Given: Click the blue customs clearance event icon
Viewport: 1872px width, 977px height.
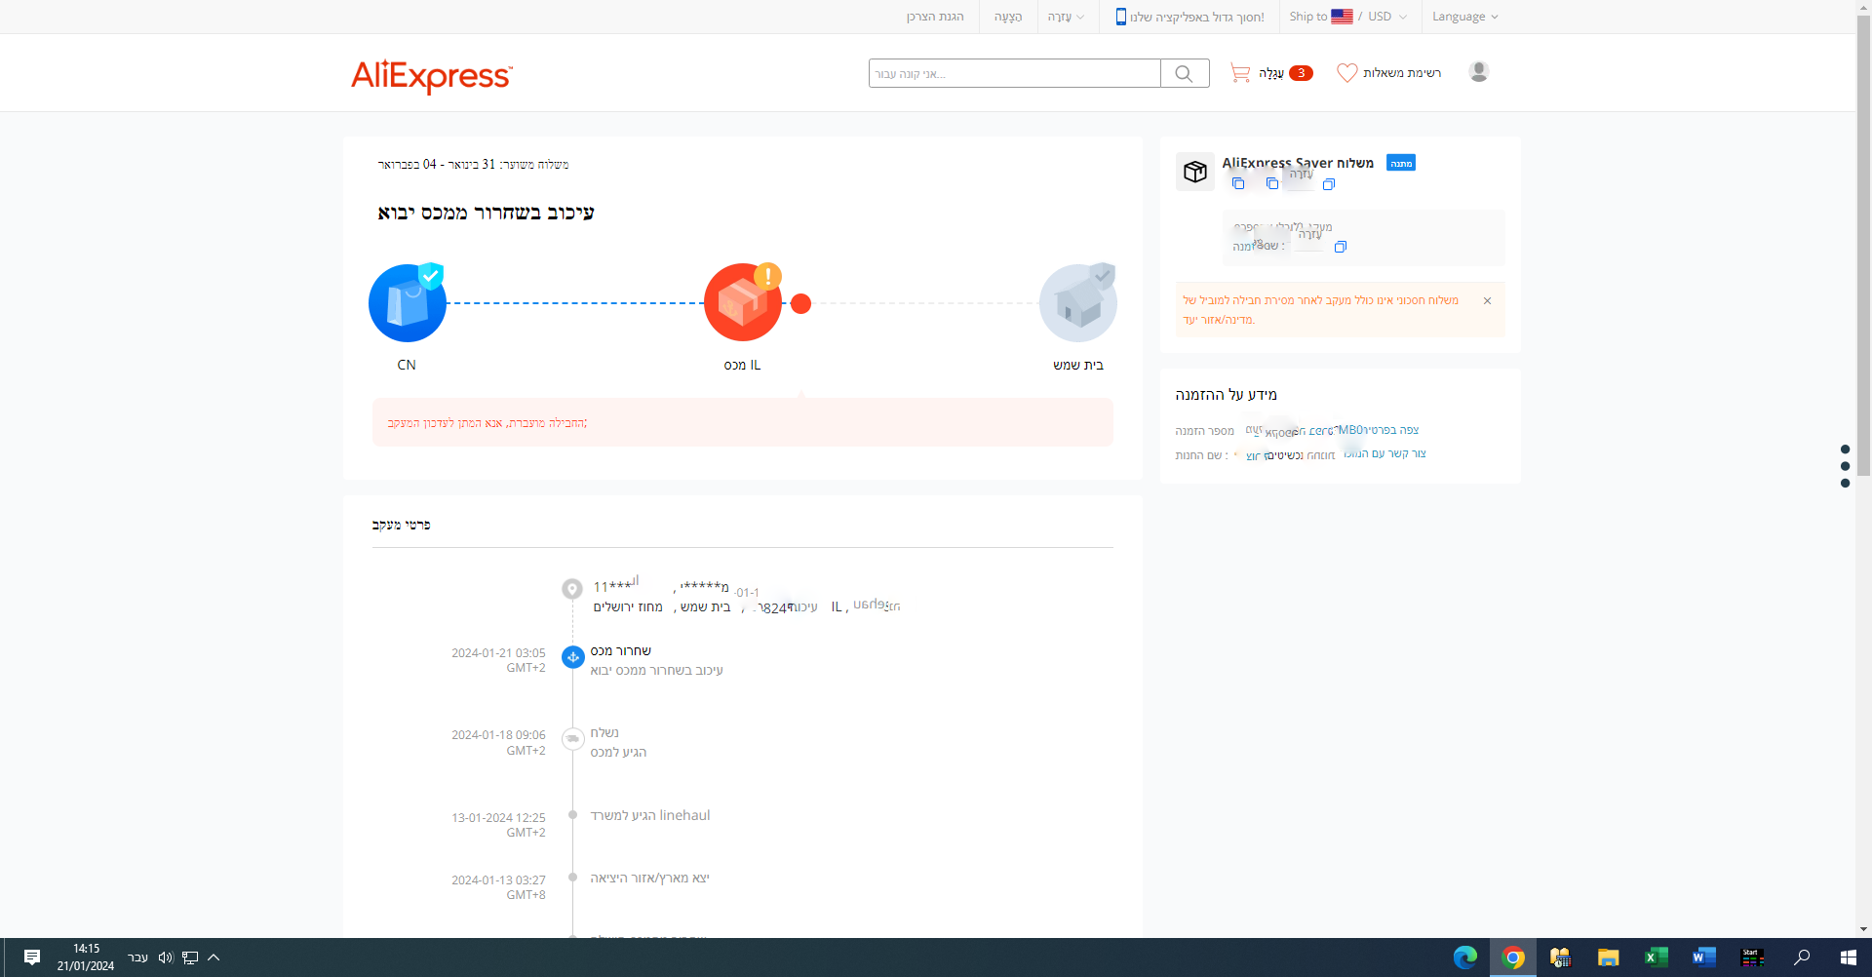Looking at the screenshot, I should pyautogui.click(x=573, y=657).
